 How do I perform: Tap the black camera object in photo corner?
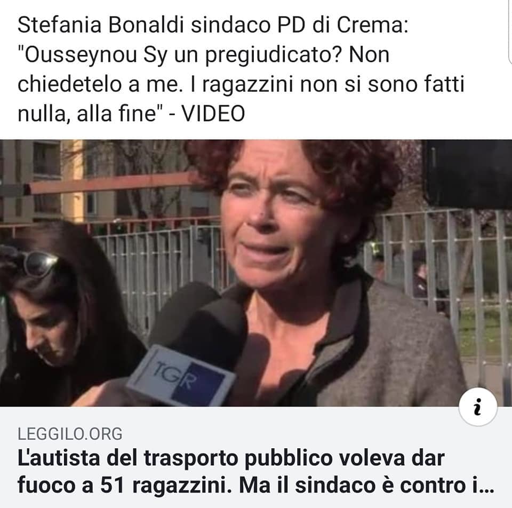point(468,174)
